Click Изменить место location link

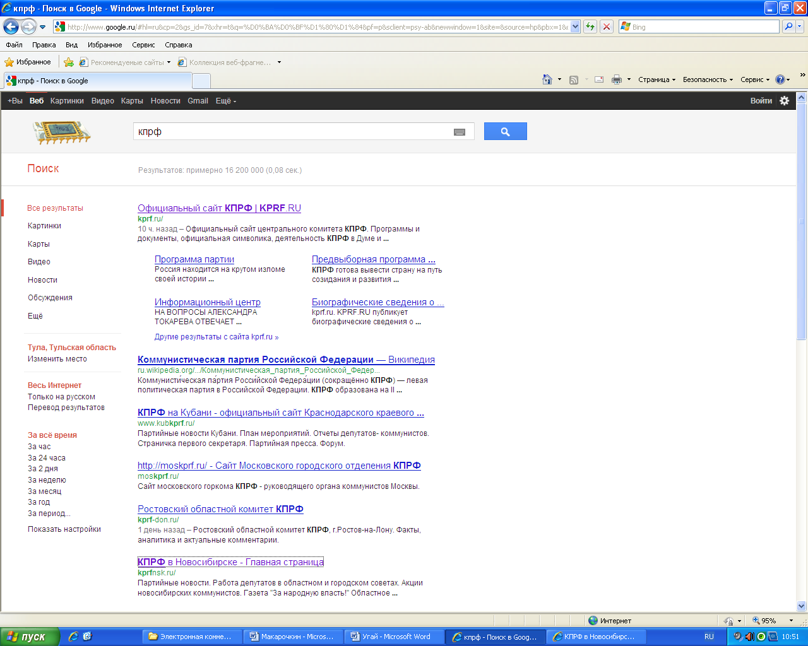(x=57, y=359)
